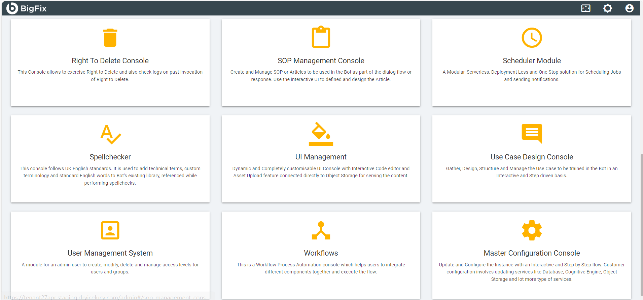
Task: Click description 'A Modular, Serverless, Deployment Less'
Action: coord(532,76)
